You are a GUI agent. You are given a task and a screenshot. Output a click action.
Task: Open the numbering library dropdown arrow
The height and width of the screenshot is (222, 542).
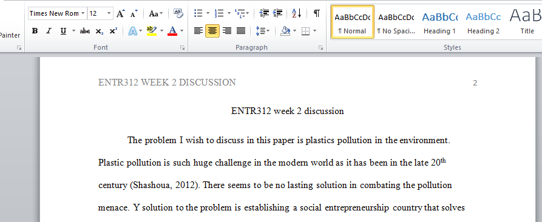(229, 14)
